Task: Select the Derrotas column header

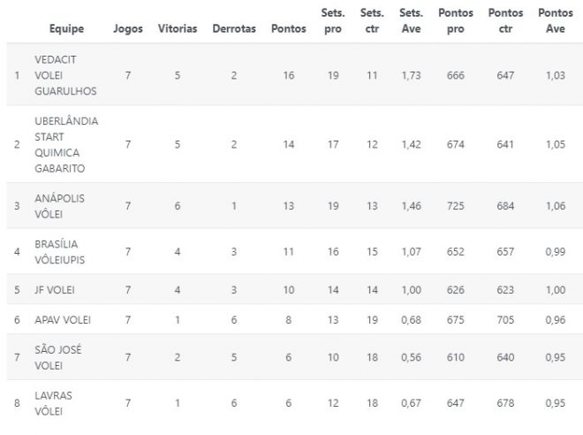Action: [x=234, y=28]
